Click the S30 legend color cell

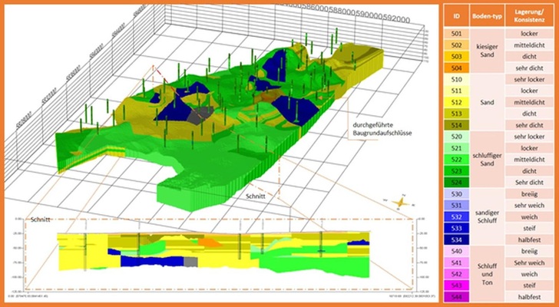click(456, 193)
